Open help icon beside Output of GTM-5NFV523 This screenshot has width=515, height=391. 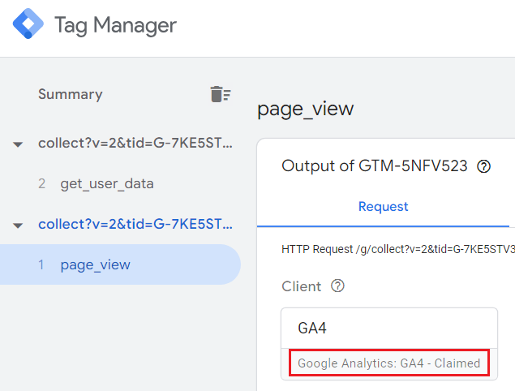coord(484,166)
